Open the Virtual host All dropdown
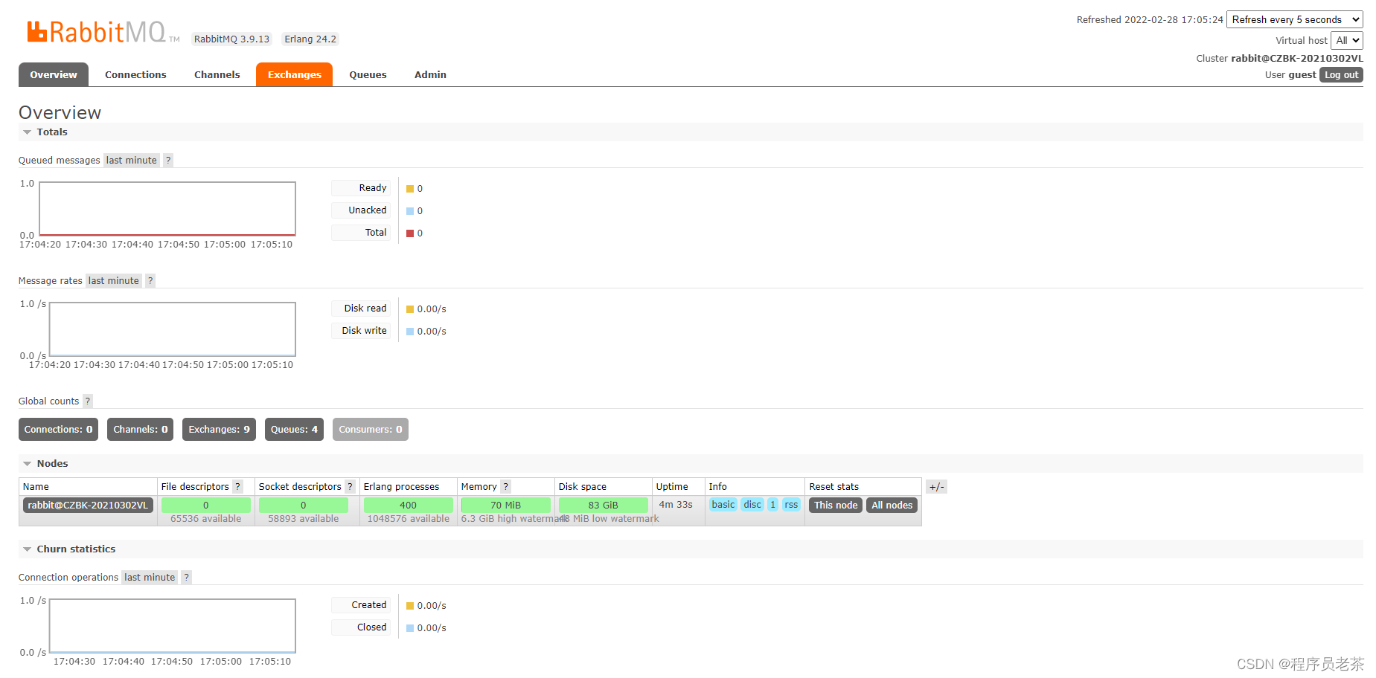Screen dimensions: 1376x678 1347,40
